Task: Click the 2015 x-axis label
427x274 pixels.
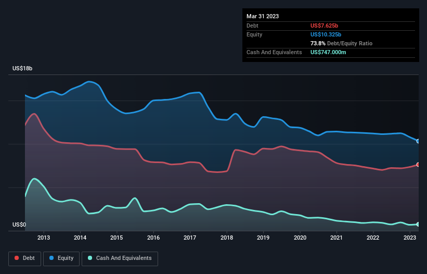Action: point(117,238)
